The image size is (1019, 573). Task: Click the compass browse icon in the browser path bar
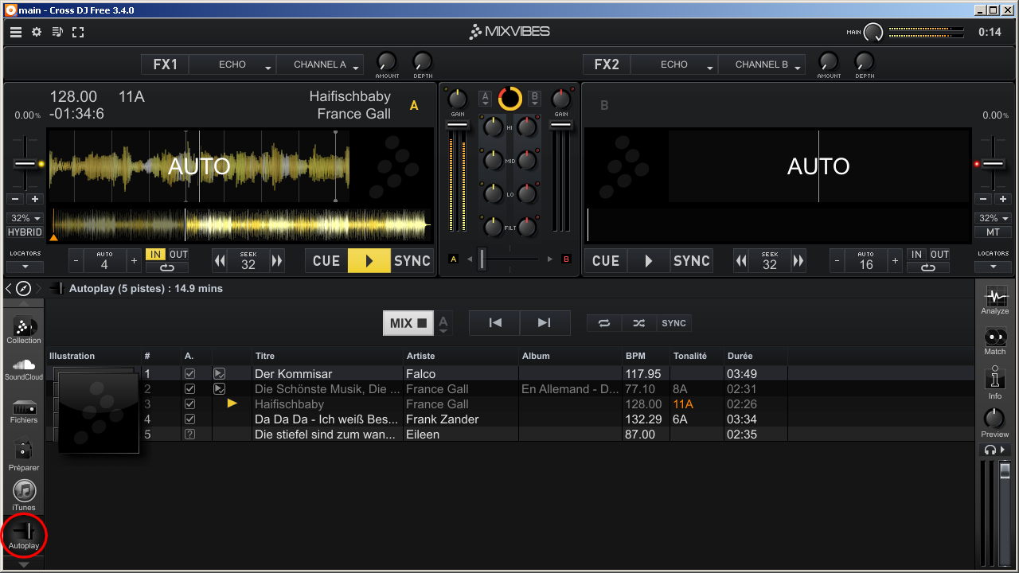[24, 289]
